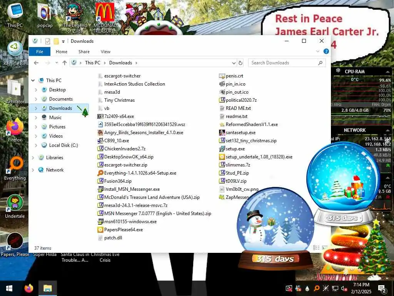Switch to large thumbnails view layout

325,248
